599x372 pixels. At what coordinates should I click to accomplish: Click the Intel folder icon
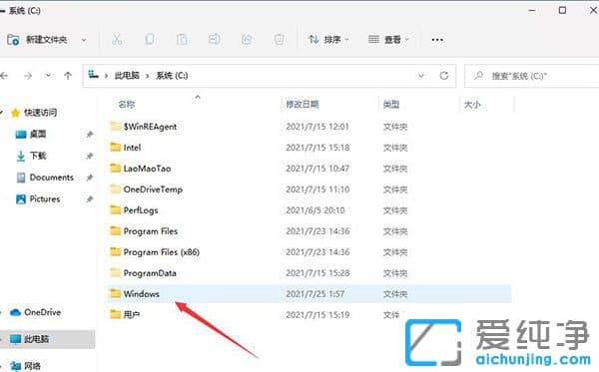click(x=116, y=147)
